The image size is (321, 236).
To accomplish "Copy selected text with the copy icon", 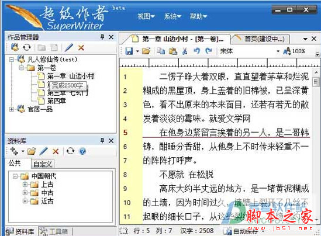I will point(161,51).
